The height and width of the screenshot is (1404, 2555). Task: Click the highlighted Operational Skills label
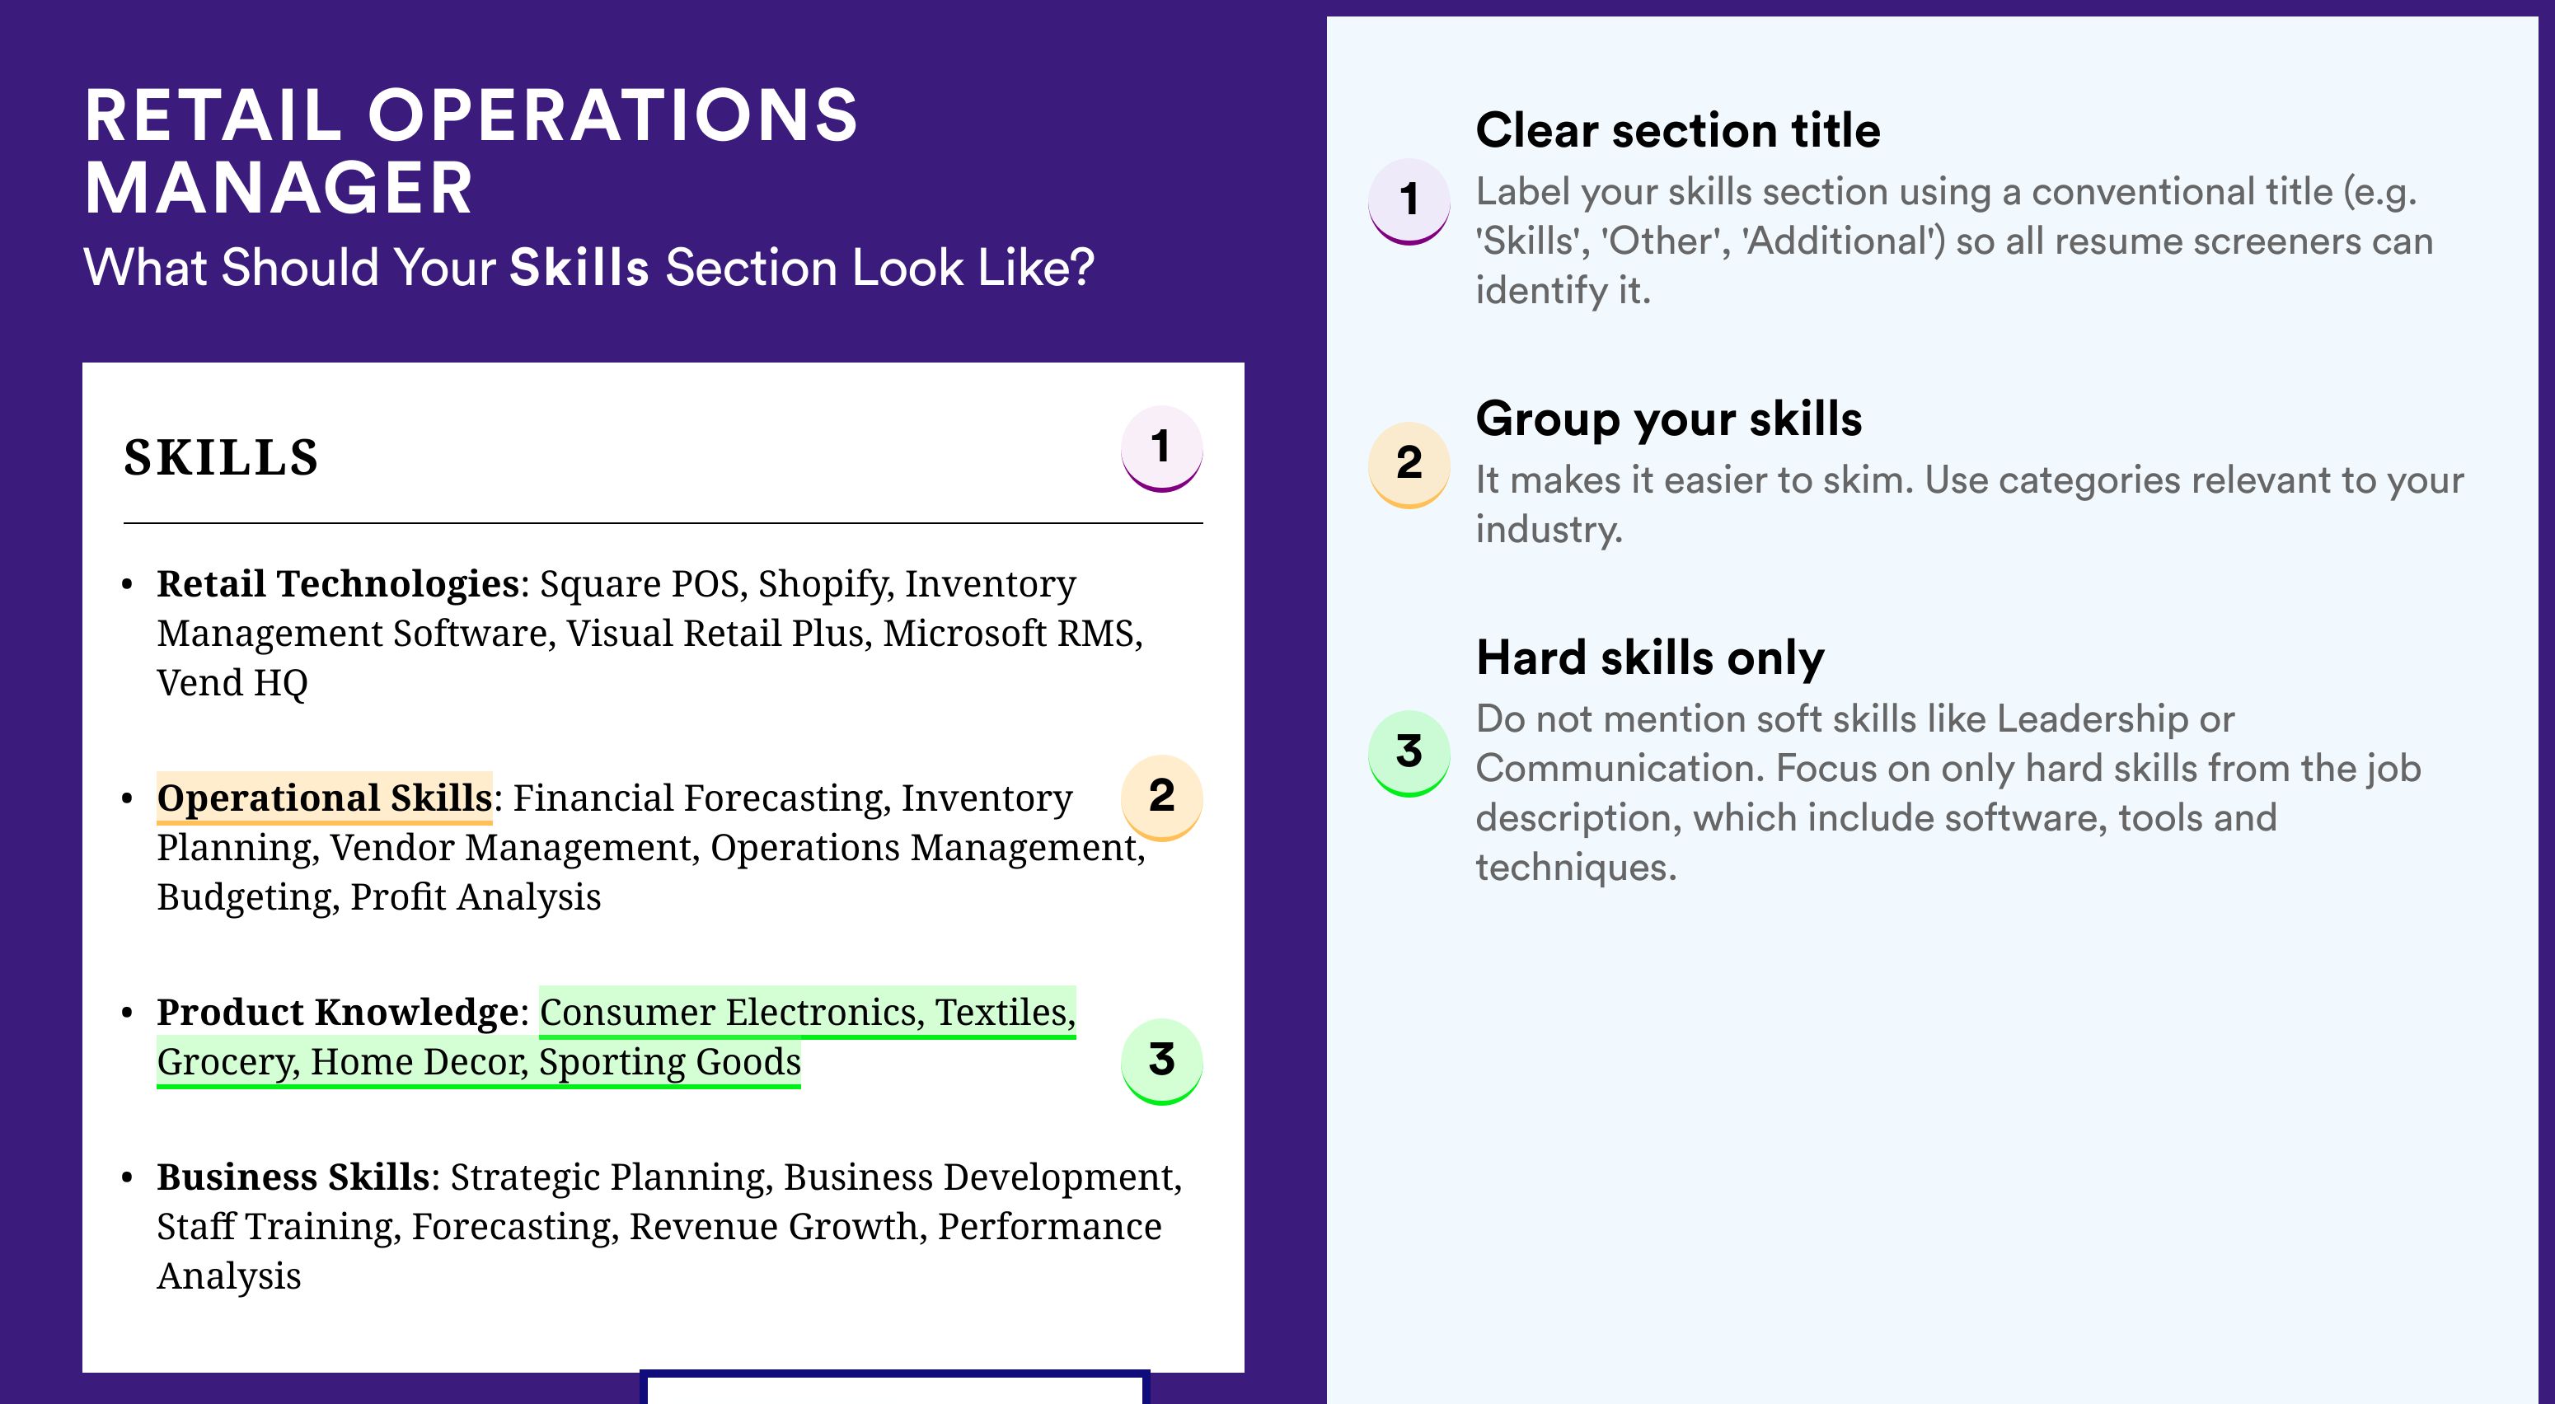click(325, 798)
